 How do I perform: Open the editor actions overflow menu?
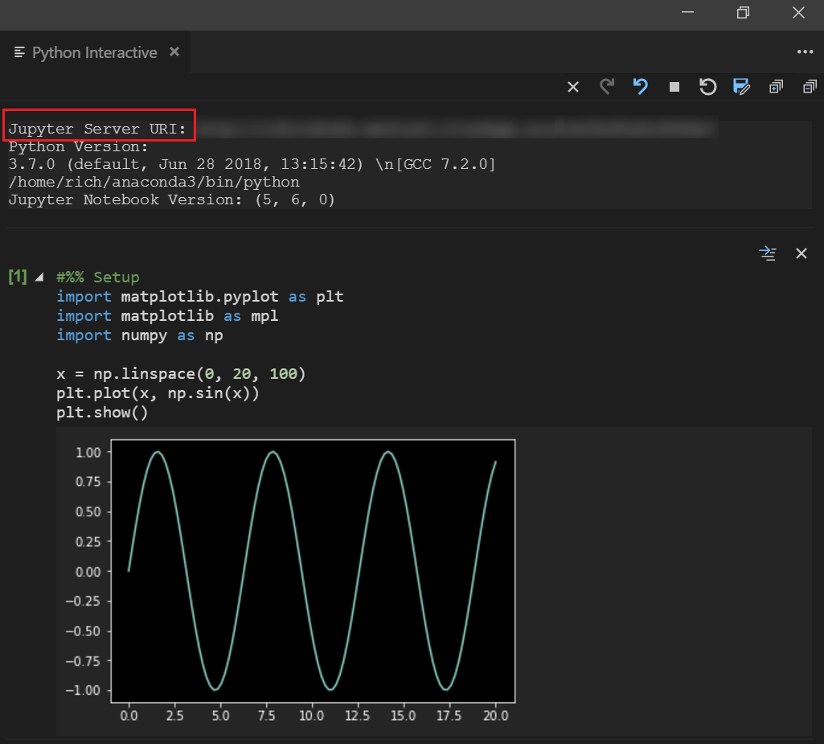pyautogui.click(x=806, y=51)
